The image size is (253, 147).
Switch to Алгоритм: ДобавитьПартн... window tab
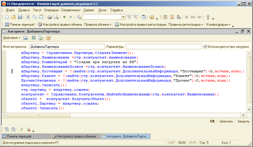[x=126, y=136]
